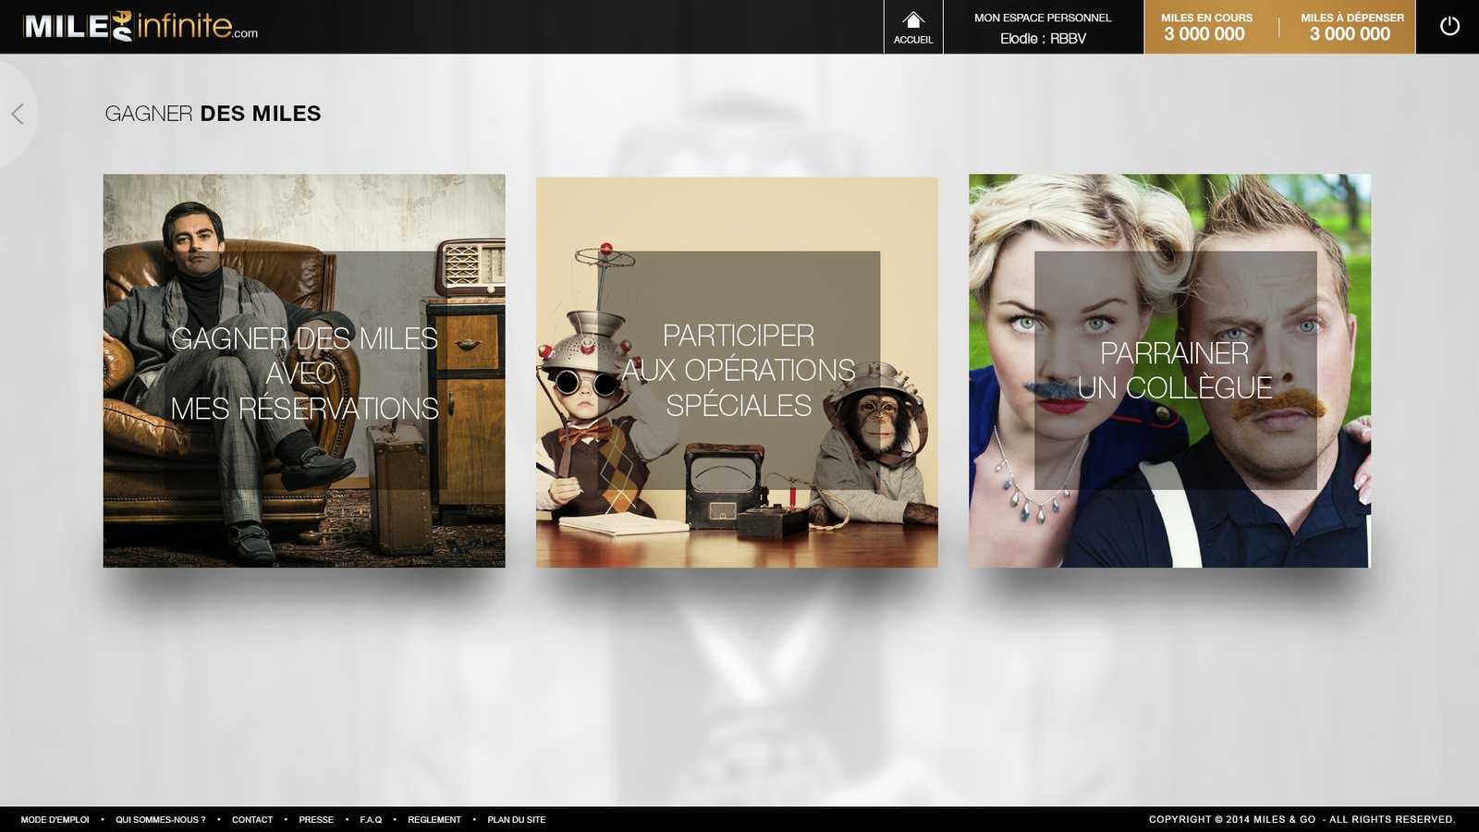Open Plan du site link

click(517, 820)
